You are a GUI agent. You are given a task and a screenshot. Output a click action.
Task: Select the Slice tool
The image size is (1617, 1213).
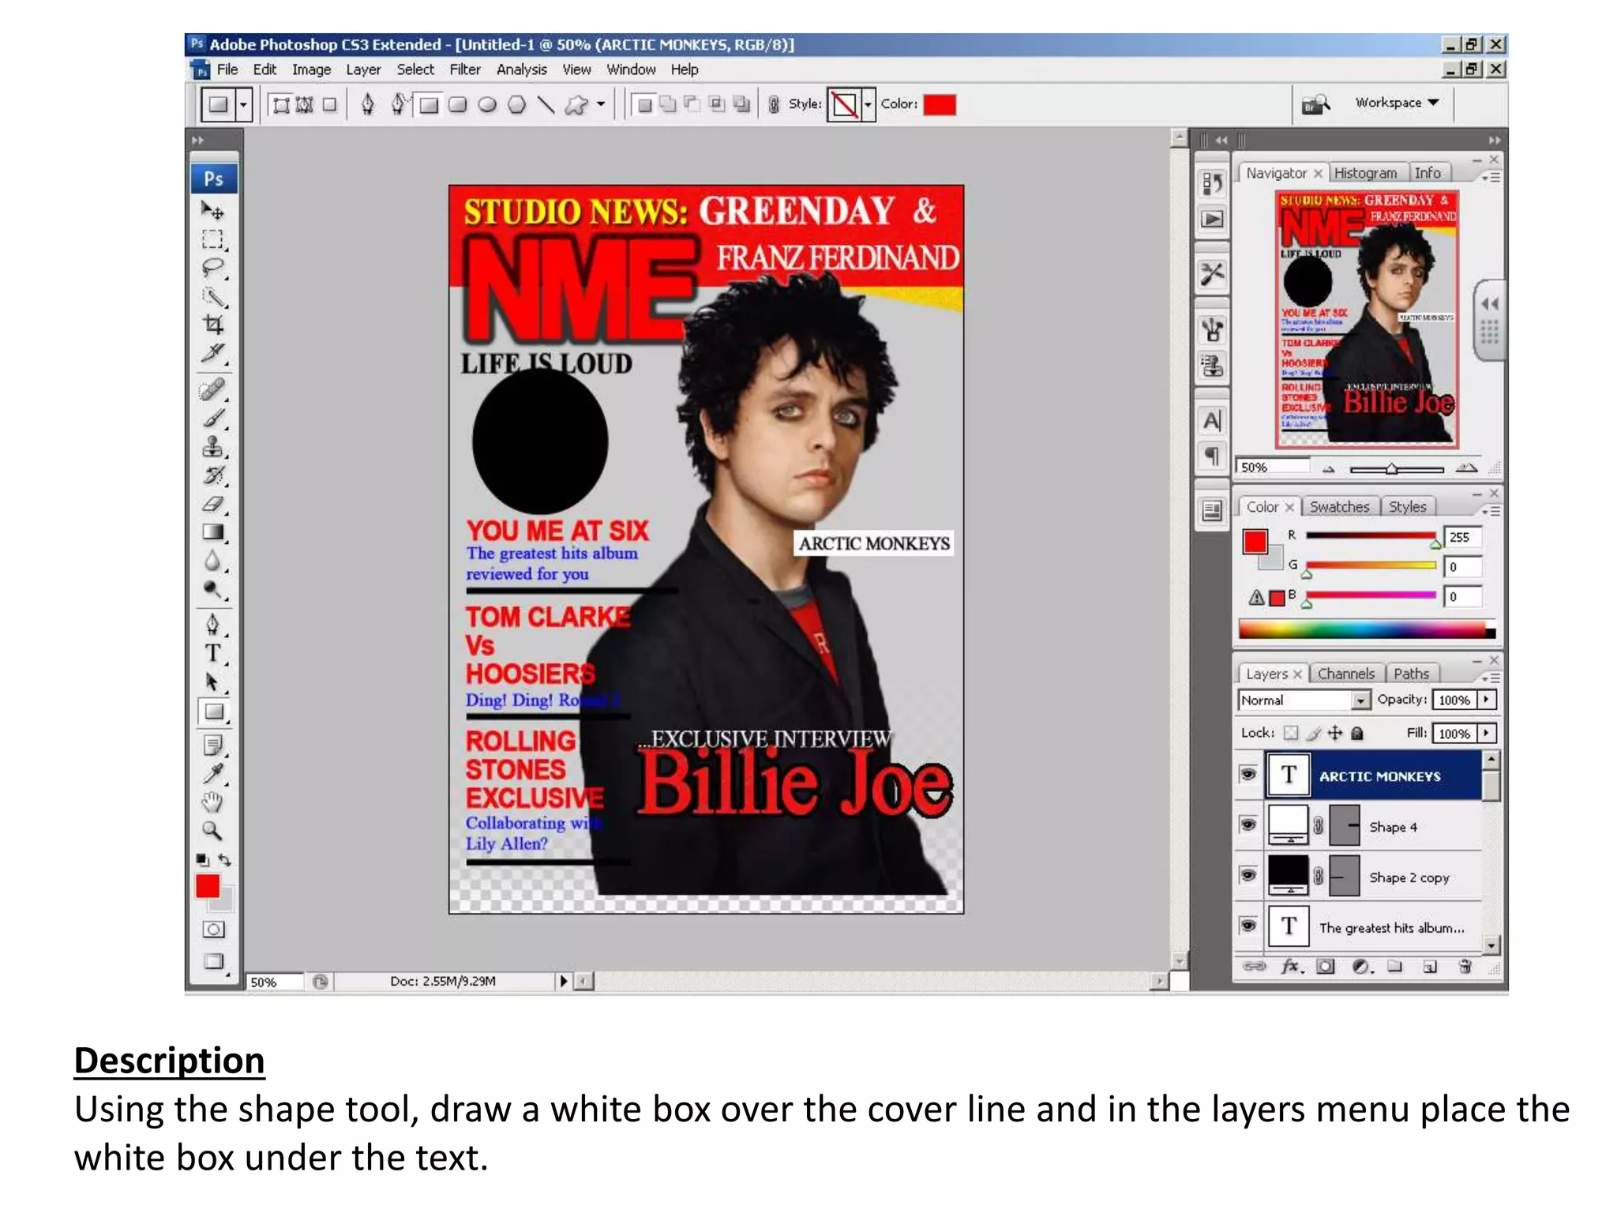tap(212, 353)
